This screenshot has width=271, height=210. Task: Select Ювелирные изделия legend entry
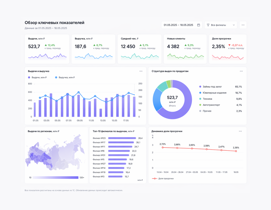point(214,93)
